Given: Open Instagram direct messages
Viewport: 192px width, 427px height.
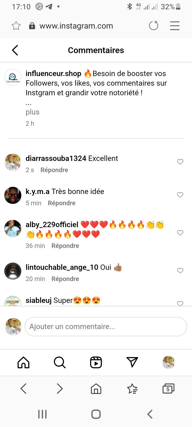Looking at the screenshot, I should (132, 362).
